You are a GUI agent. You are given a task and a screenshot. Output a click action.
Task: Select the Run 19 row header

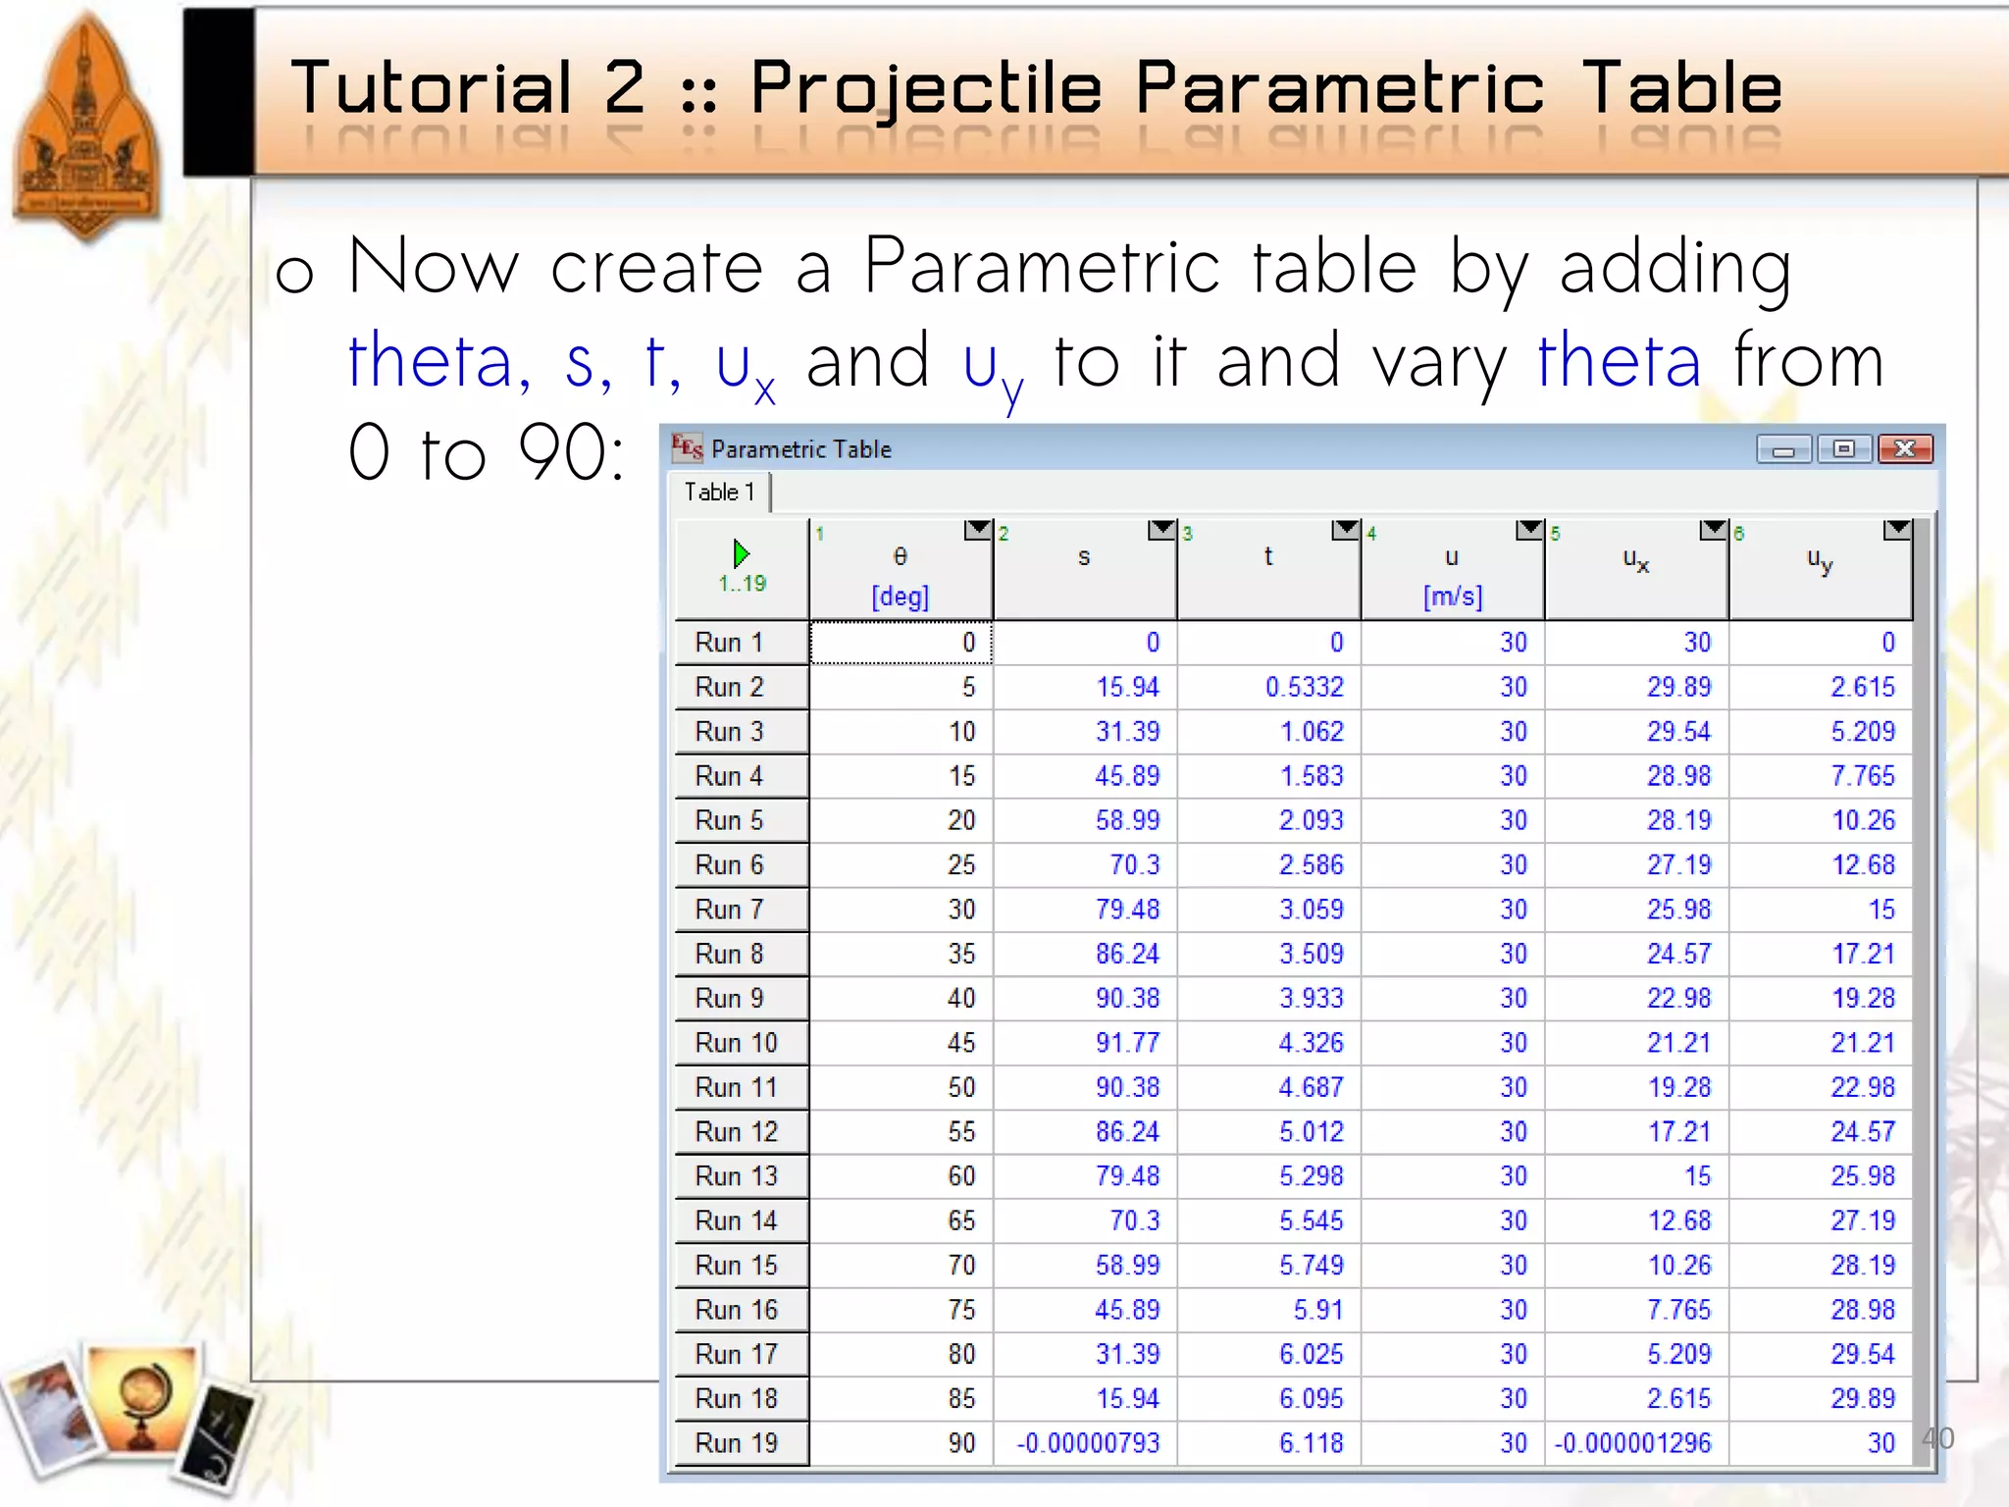(x=743, y=1443)
